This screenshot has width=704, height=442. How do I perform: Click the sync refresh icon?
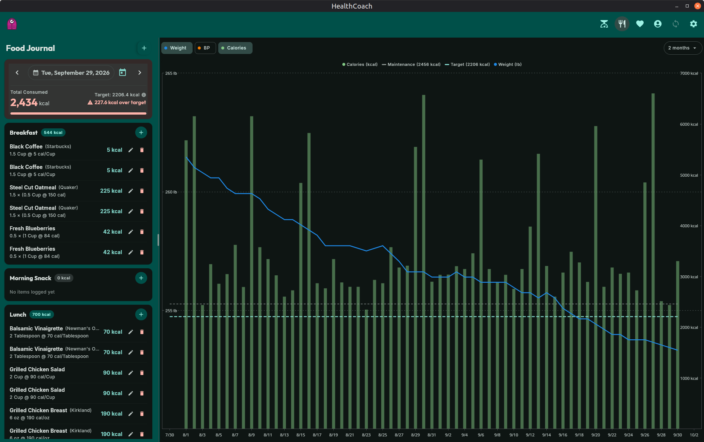676,24
